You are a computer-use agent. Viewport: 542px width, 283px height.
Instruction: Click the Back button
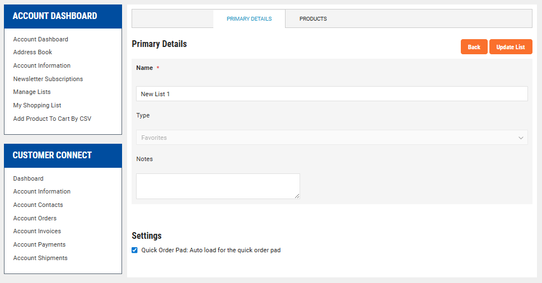(x=474, y=47)
